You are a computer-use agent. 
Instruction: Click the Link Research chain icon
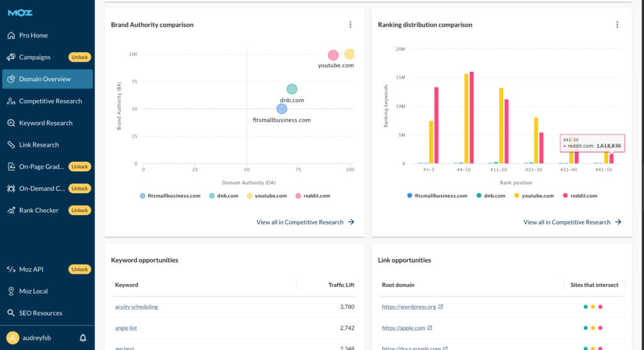(11, 145)
